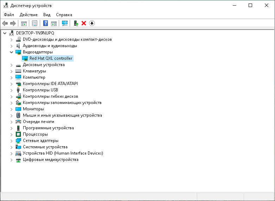Viewport: 275px width, 201px height.
Task: Select Устройства HID (Human Interface Devices)
Action: click(x=63, y=153)
